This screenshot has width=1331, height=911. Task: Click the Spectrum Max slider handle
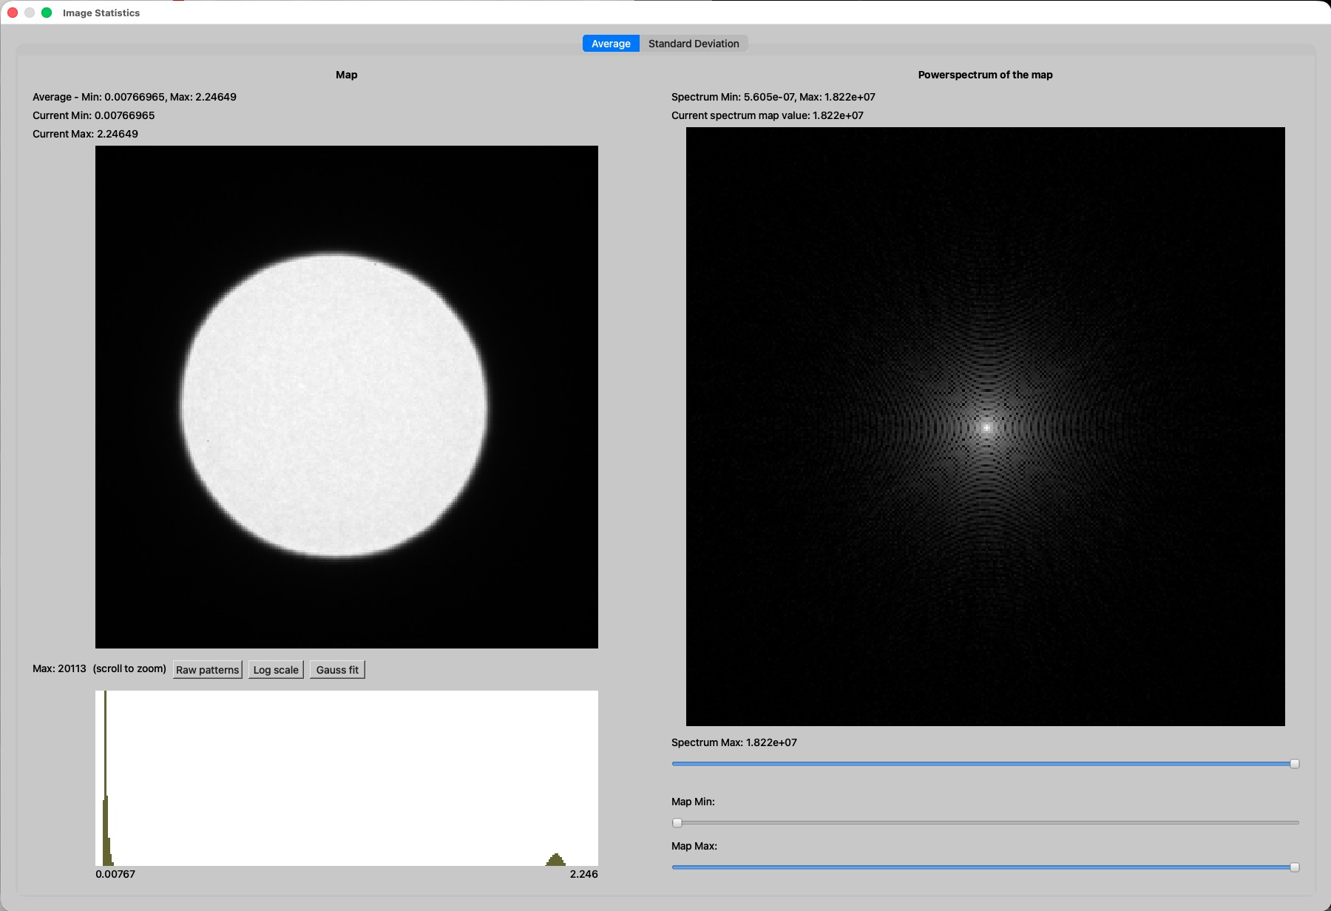1295,764
